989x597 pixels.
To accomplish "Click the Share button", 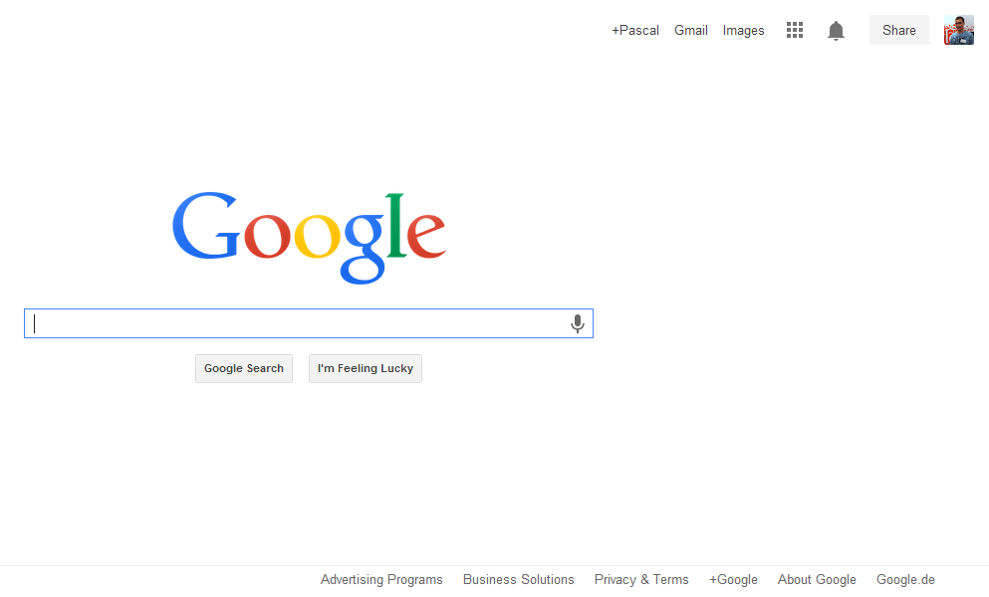I will click(x=898, y=30).
